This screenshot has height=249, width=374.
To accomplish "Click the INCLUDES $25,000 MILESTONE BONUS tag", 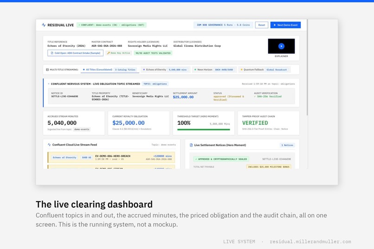I will point(269,167).
